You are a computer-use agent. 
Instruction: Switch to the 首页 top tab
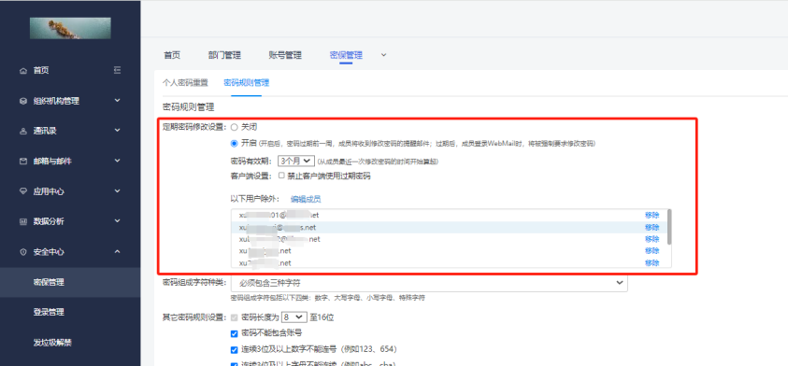pyautogui.click(x=172, y=55)
